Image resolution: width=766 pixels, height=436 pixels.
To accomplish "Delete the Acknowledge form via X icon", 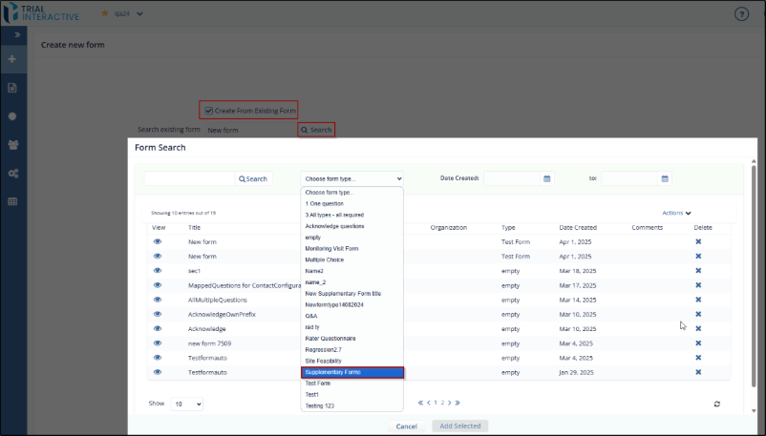I will pos(698,328).
